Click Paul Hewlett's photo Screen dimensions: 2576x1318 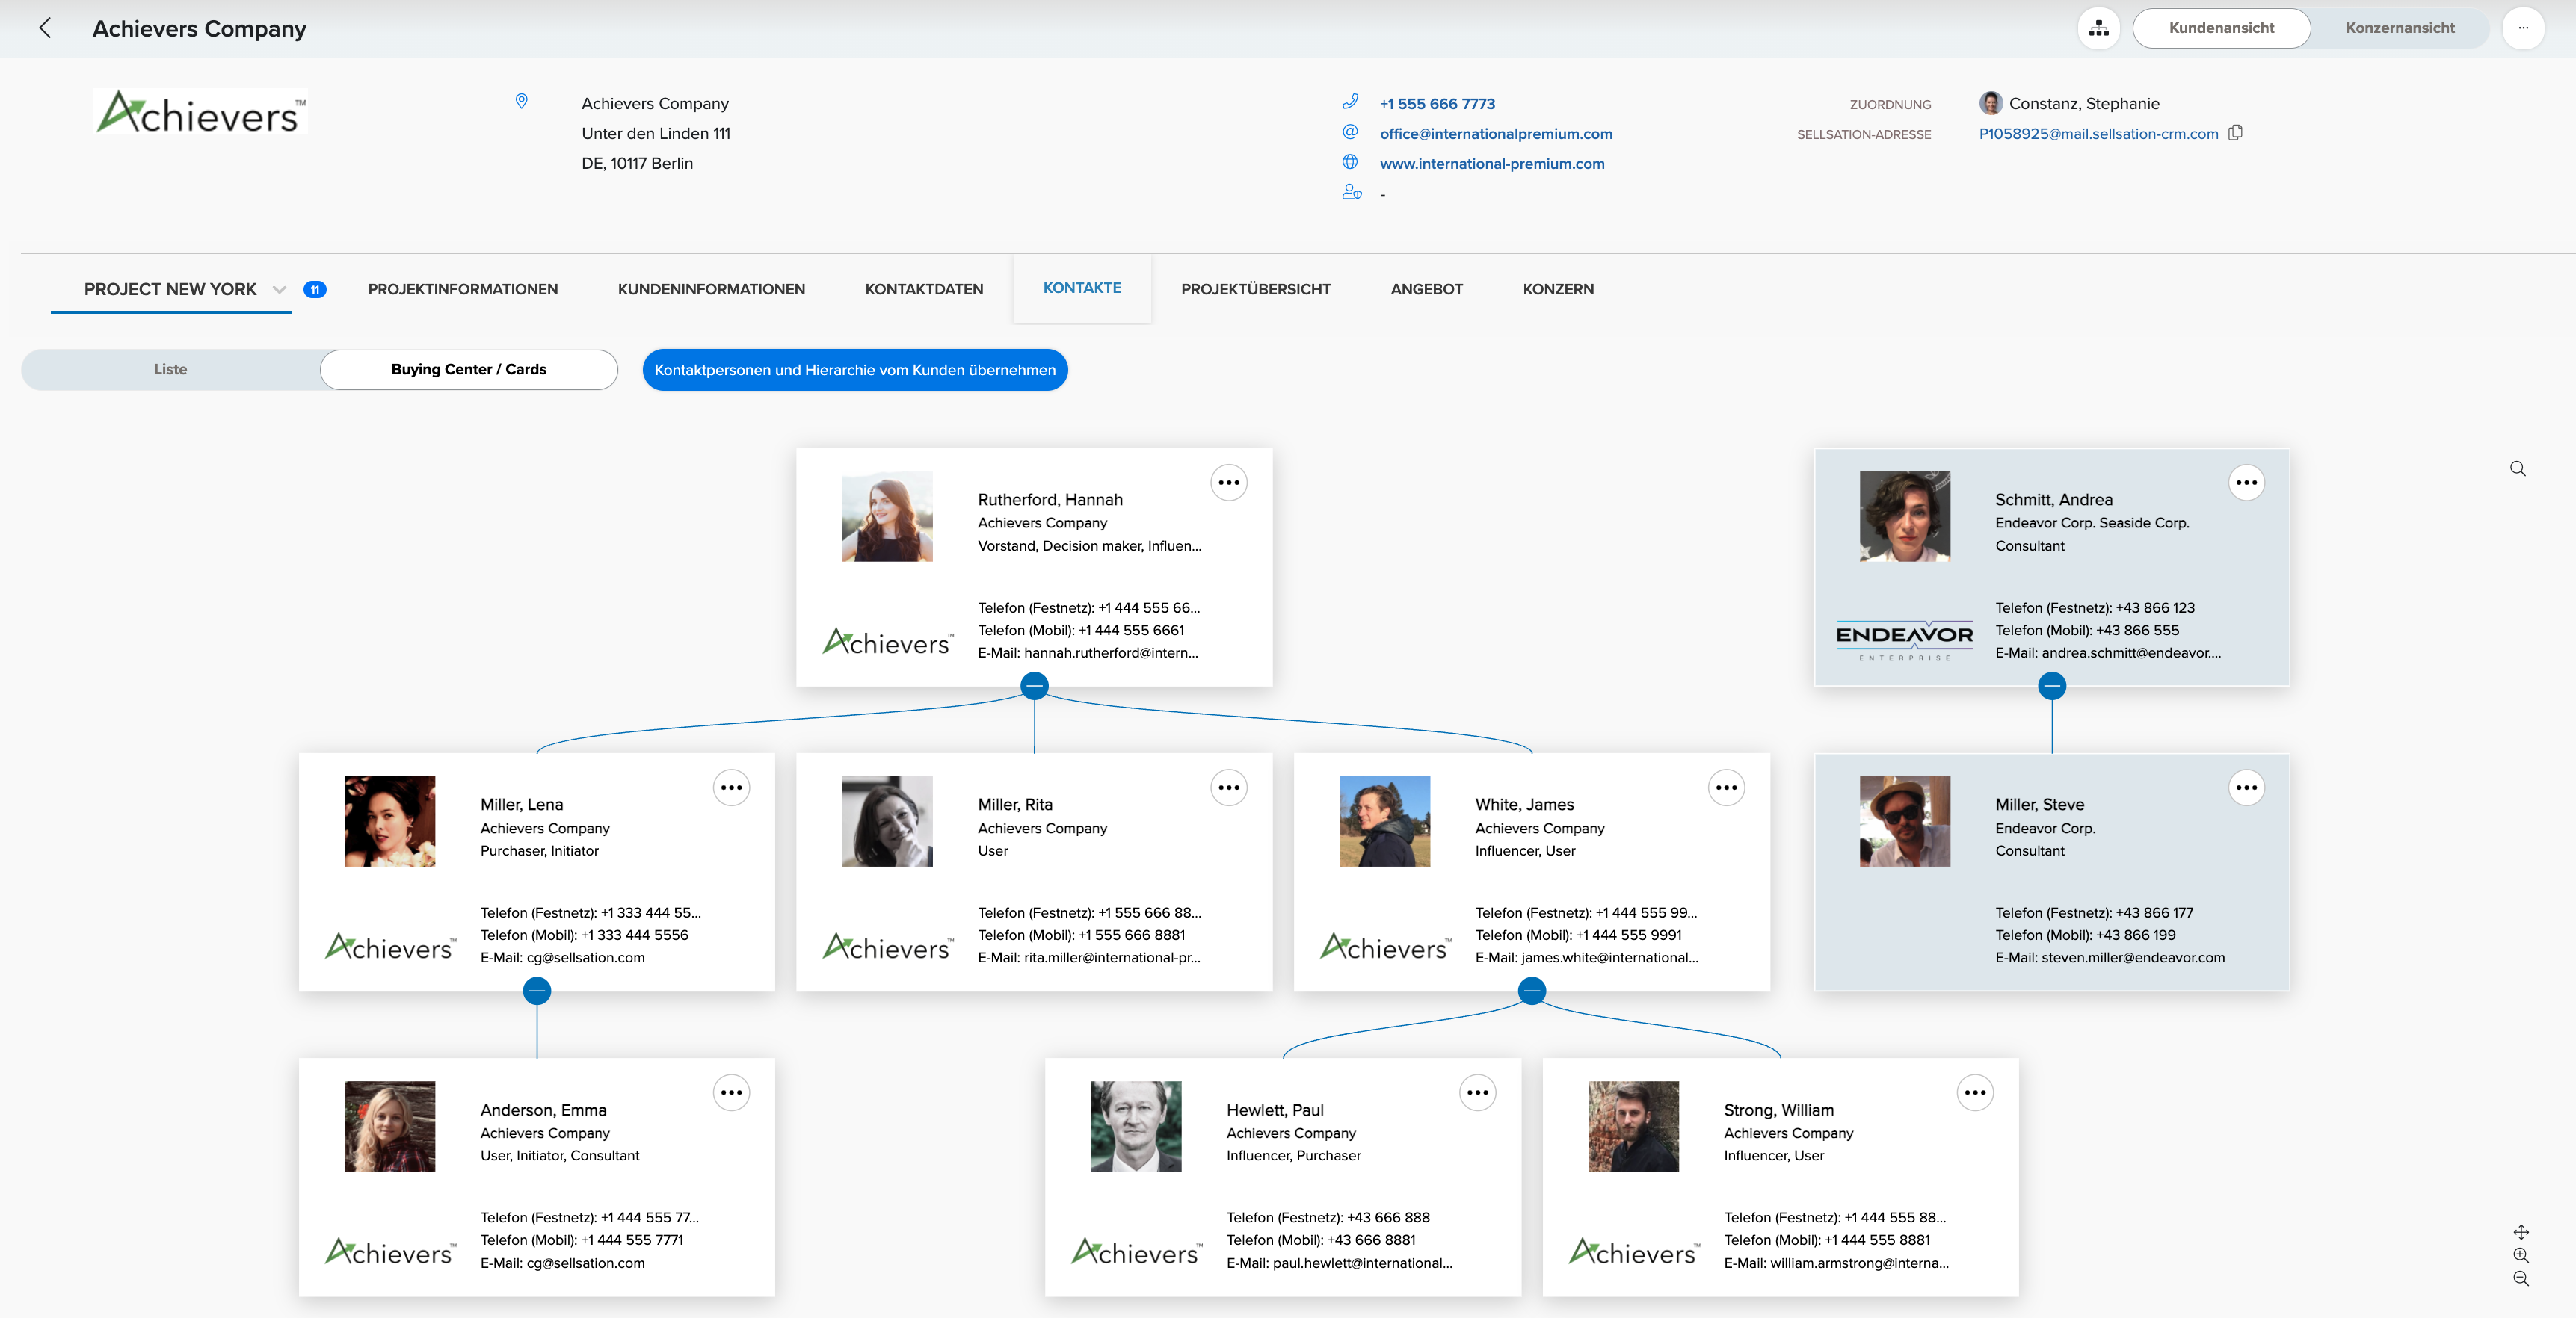[x=1136, y=1126]
